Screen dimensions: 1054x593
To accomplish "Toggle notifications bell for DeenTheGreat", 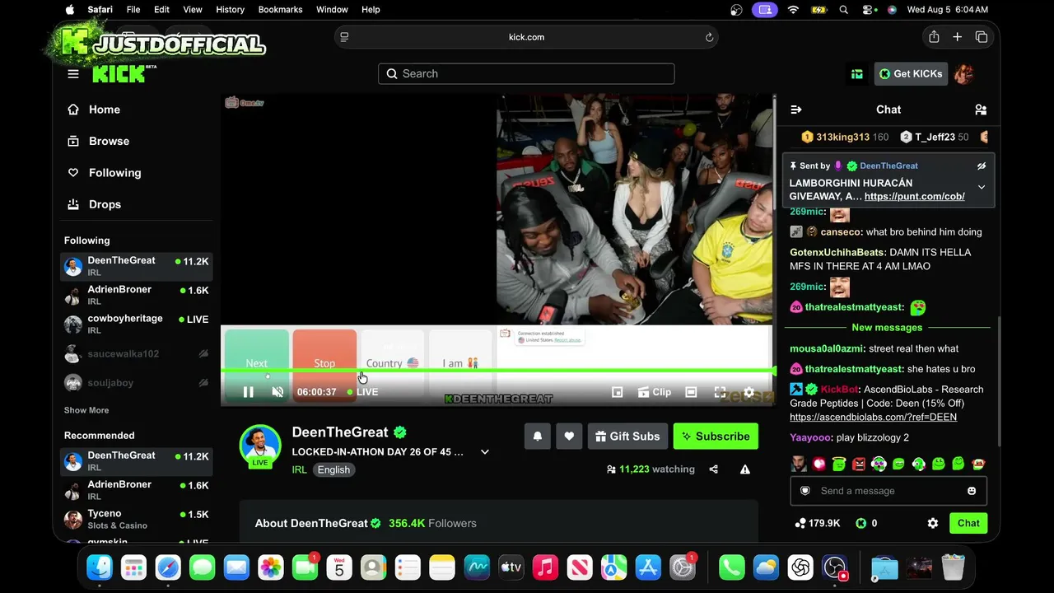I will 538,437.
